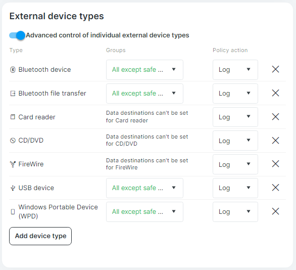Click the Add device type button
Image resolution: width=296 pixels, height=270 pixels.
pos(40,236)
